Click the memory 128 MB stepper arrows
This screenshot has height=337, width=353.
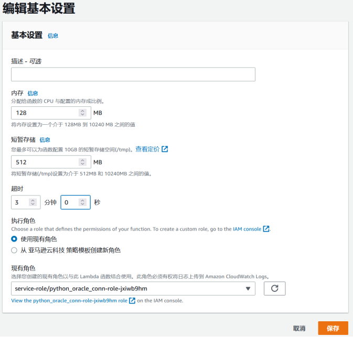pyautogui.click(x=82, y=113)
